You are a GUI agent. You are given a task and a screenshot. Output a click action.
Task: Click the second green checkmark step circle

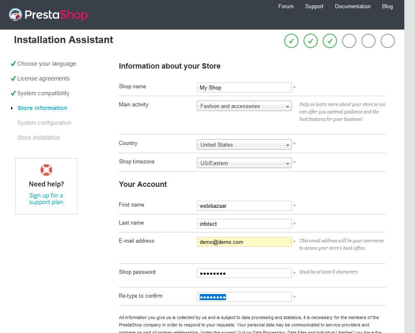point(310,41)
